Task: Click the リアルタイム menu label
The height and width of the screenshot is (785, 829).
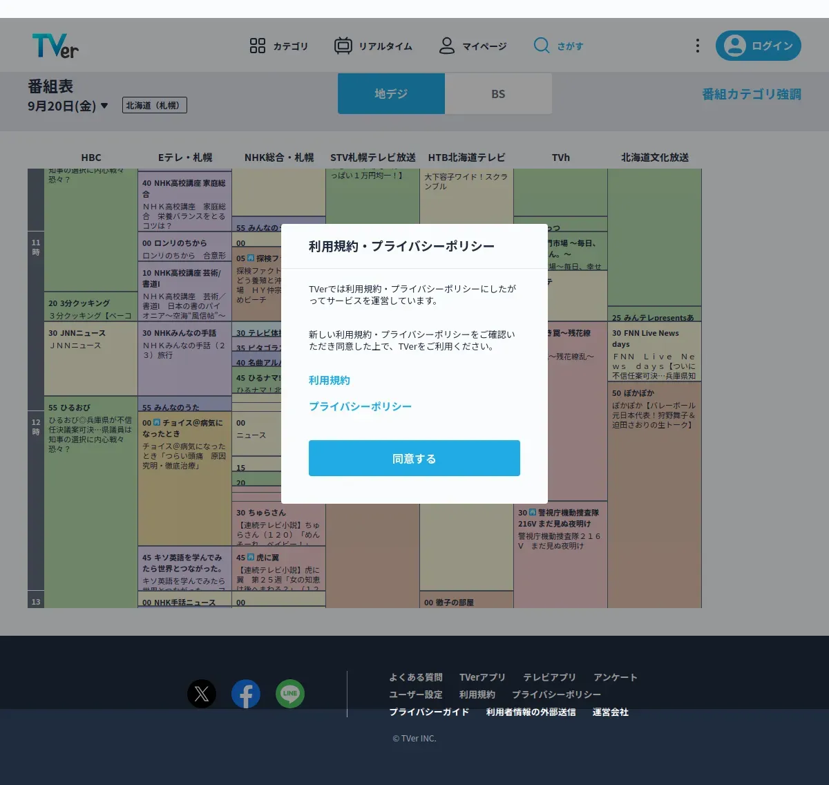Action: 385,46
